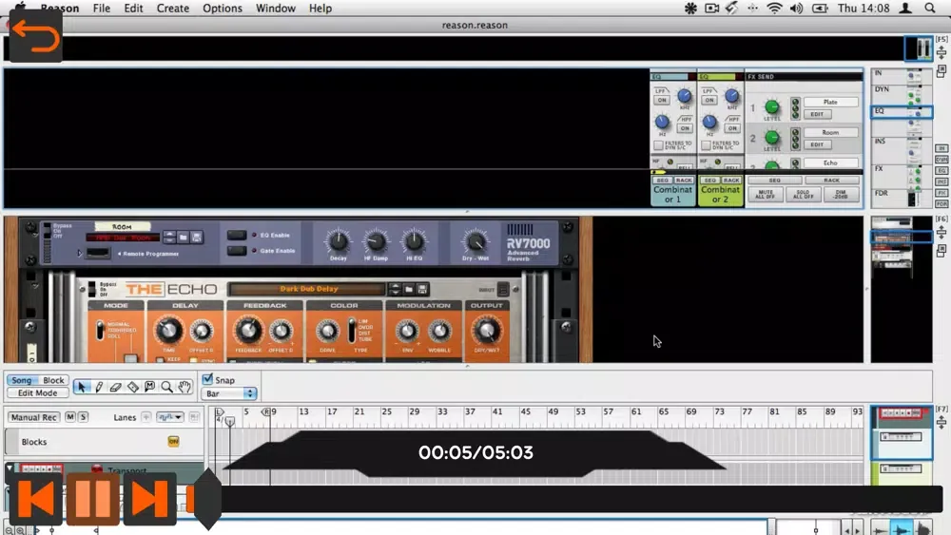Click The Echo patch up/down selector
The image size is (951, 535).
[395, 289]
